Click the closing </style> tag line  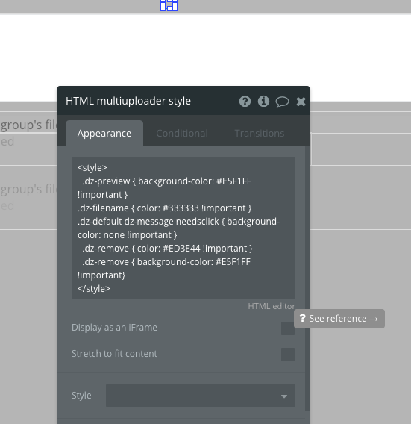[94, 289]
